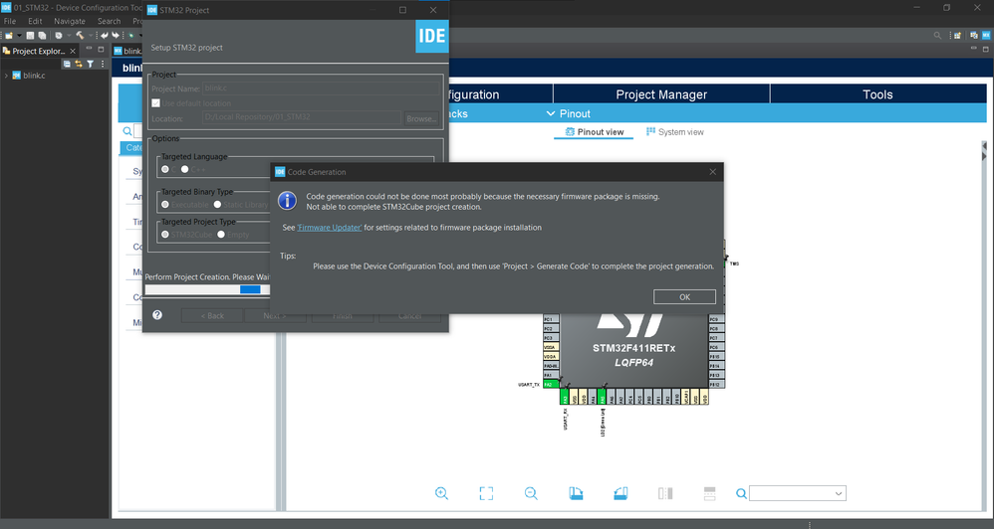Collapse All in Project Explorer
This screenshot has height=529, width=994.
click(x=67, y=64)
